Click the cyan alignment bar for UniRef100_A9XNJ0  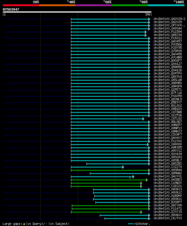point(125,215)
